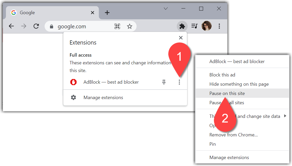This screenshot has width=292, height=166.
Task: Minimize the Chrome window
Action: pyautogui.click(x=183, y=8)
